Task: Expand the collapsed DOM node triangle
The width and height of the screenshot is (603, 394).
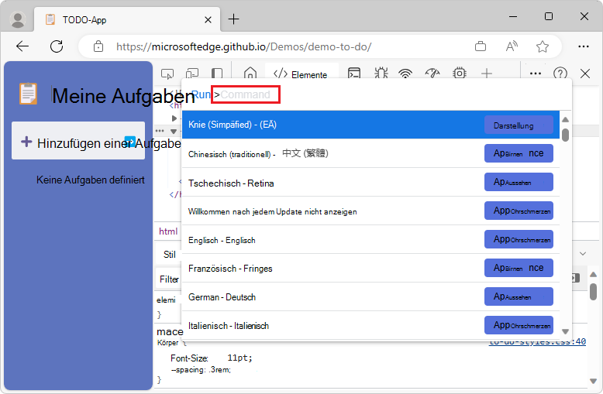Action: pyautogui.click(x=174, y=118)
